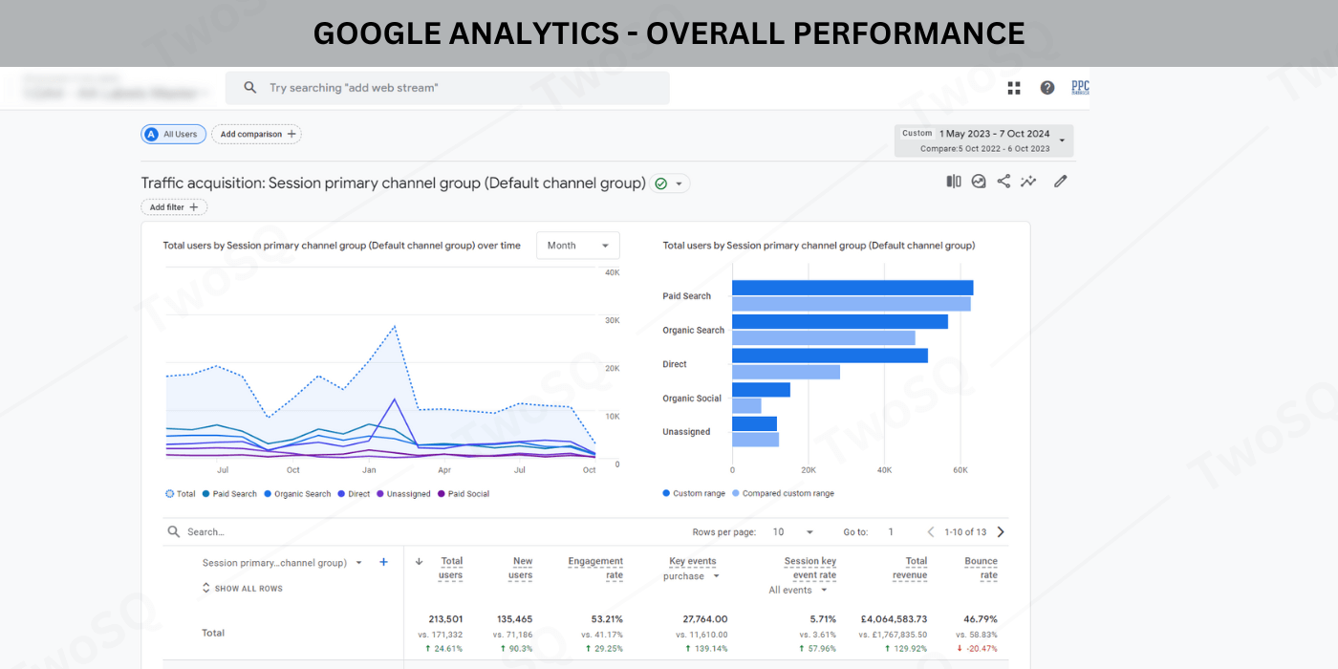Open the Insights icon in report toolbar
This screenshot has width=1338, height=669.
pyautogui.click(x=1028, y=182)
